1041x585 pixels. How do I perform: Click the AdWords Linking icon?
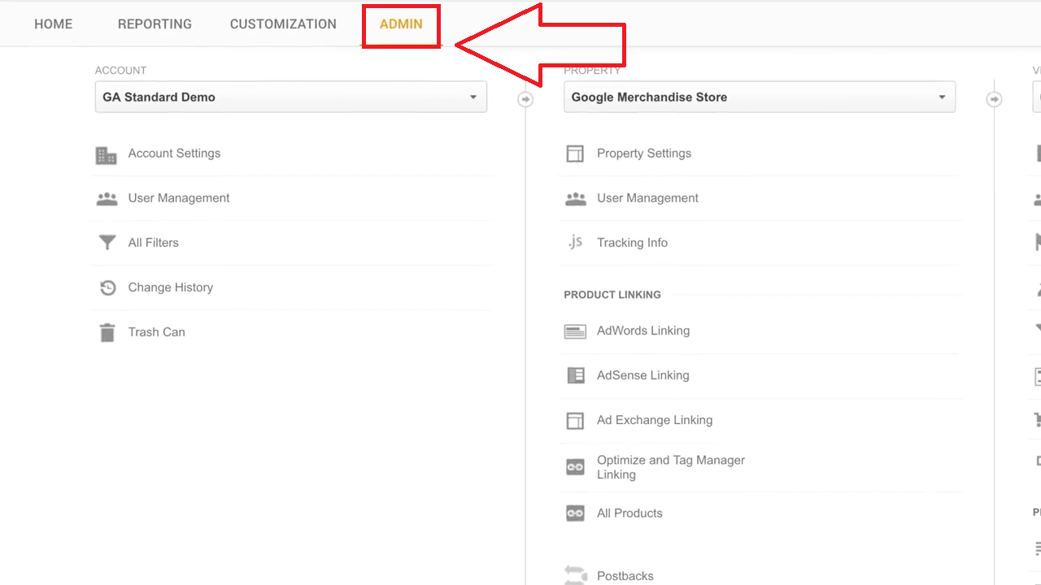[575, 331]
